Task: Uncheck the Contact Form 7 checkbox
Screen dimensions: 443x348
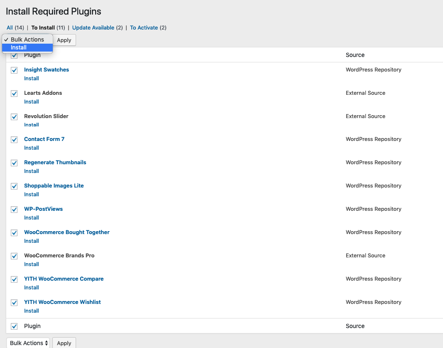Action: tap(14, 140)
